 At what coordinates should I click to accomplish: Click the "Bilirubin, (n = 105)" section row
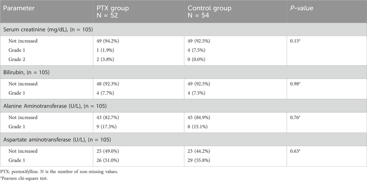click(26, 73)
